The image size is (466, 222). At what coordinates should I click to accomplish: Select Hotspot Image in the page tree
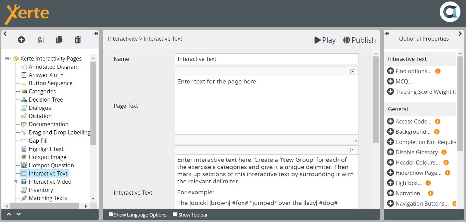[x=47, y=157]
